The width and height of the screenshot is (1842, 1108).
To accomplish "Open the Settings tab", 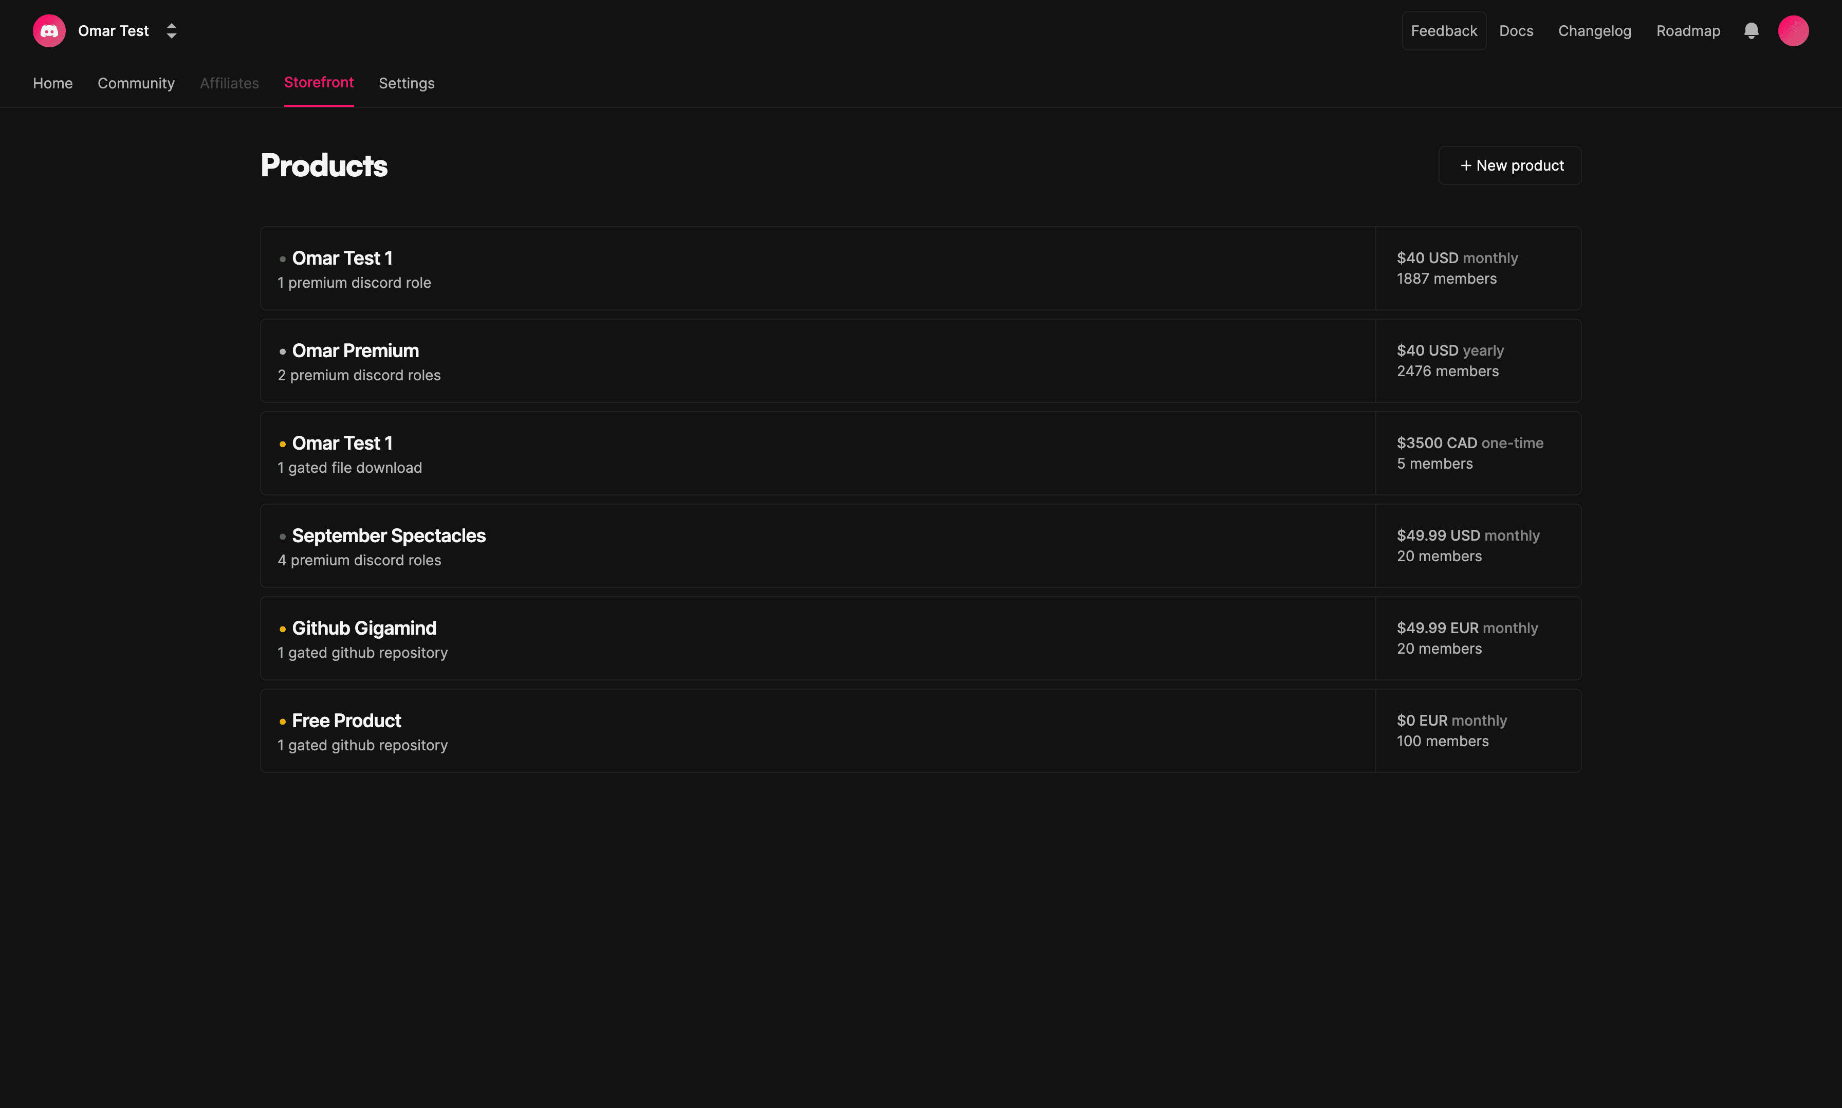I will click(x=406, y=83).
